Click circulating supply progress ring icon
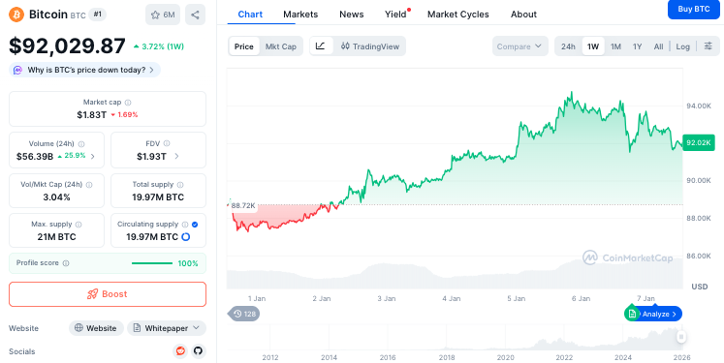Image resolution: width=724 pixels, height=363 pixels. coord(186,237)
